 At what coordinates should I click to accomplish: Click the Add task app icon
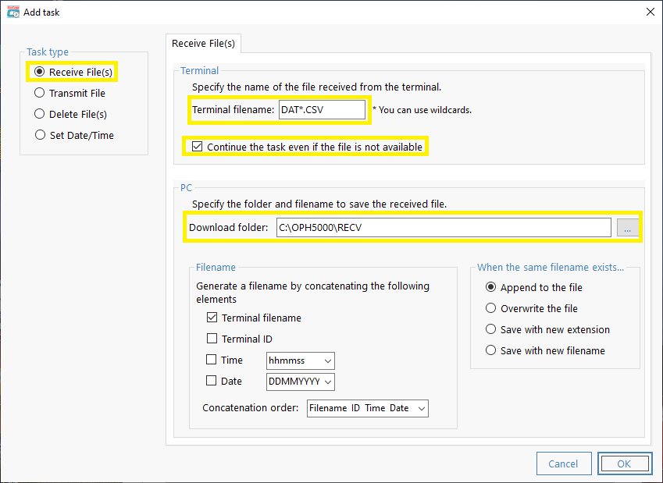point(13,12)
